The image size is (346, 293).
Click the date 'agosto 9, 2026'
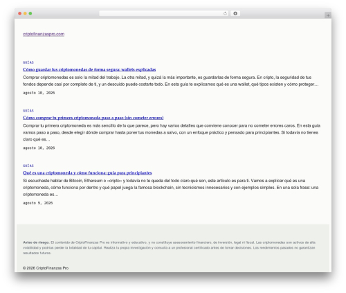click(38, 203)
